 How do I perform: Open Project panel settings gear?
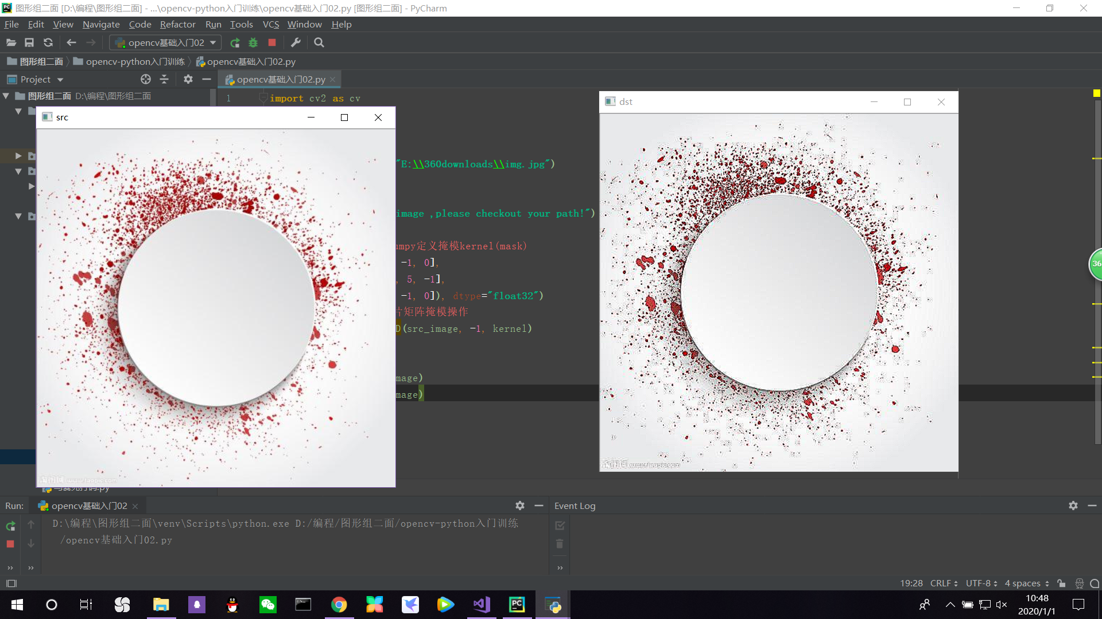point(188,79)
